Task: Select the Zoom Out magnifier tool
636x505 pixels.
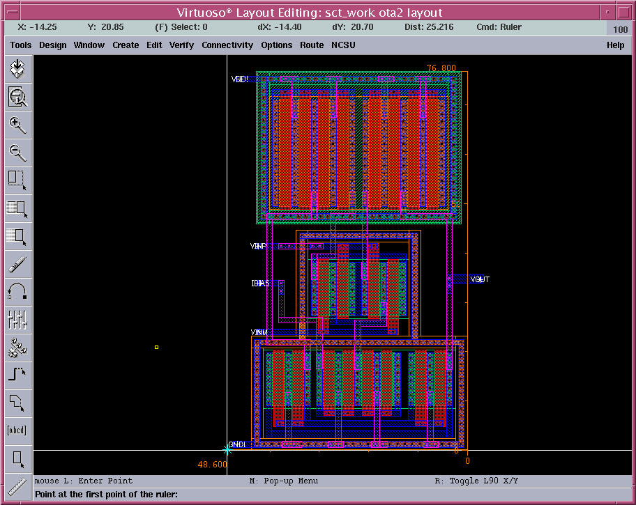Action: click(18, 153)
